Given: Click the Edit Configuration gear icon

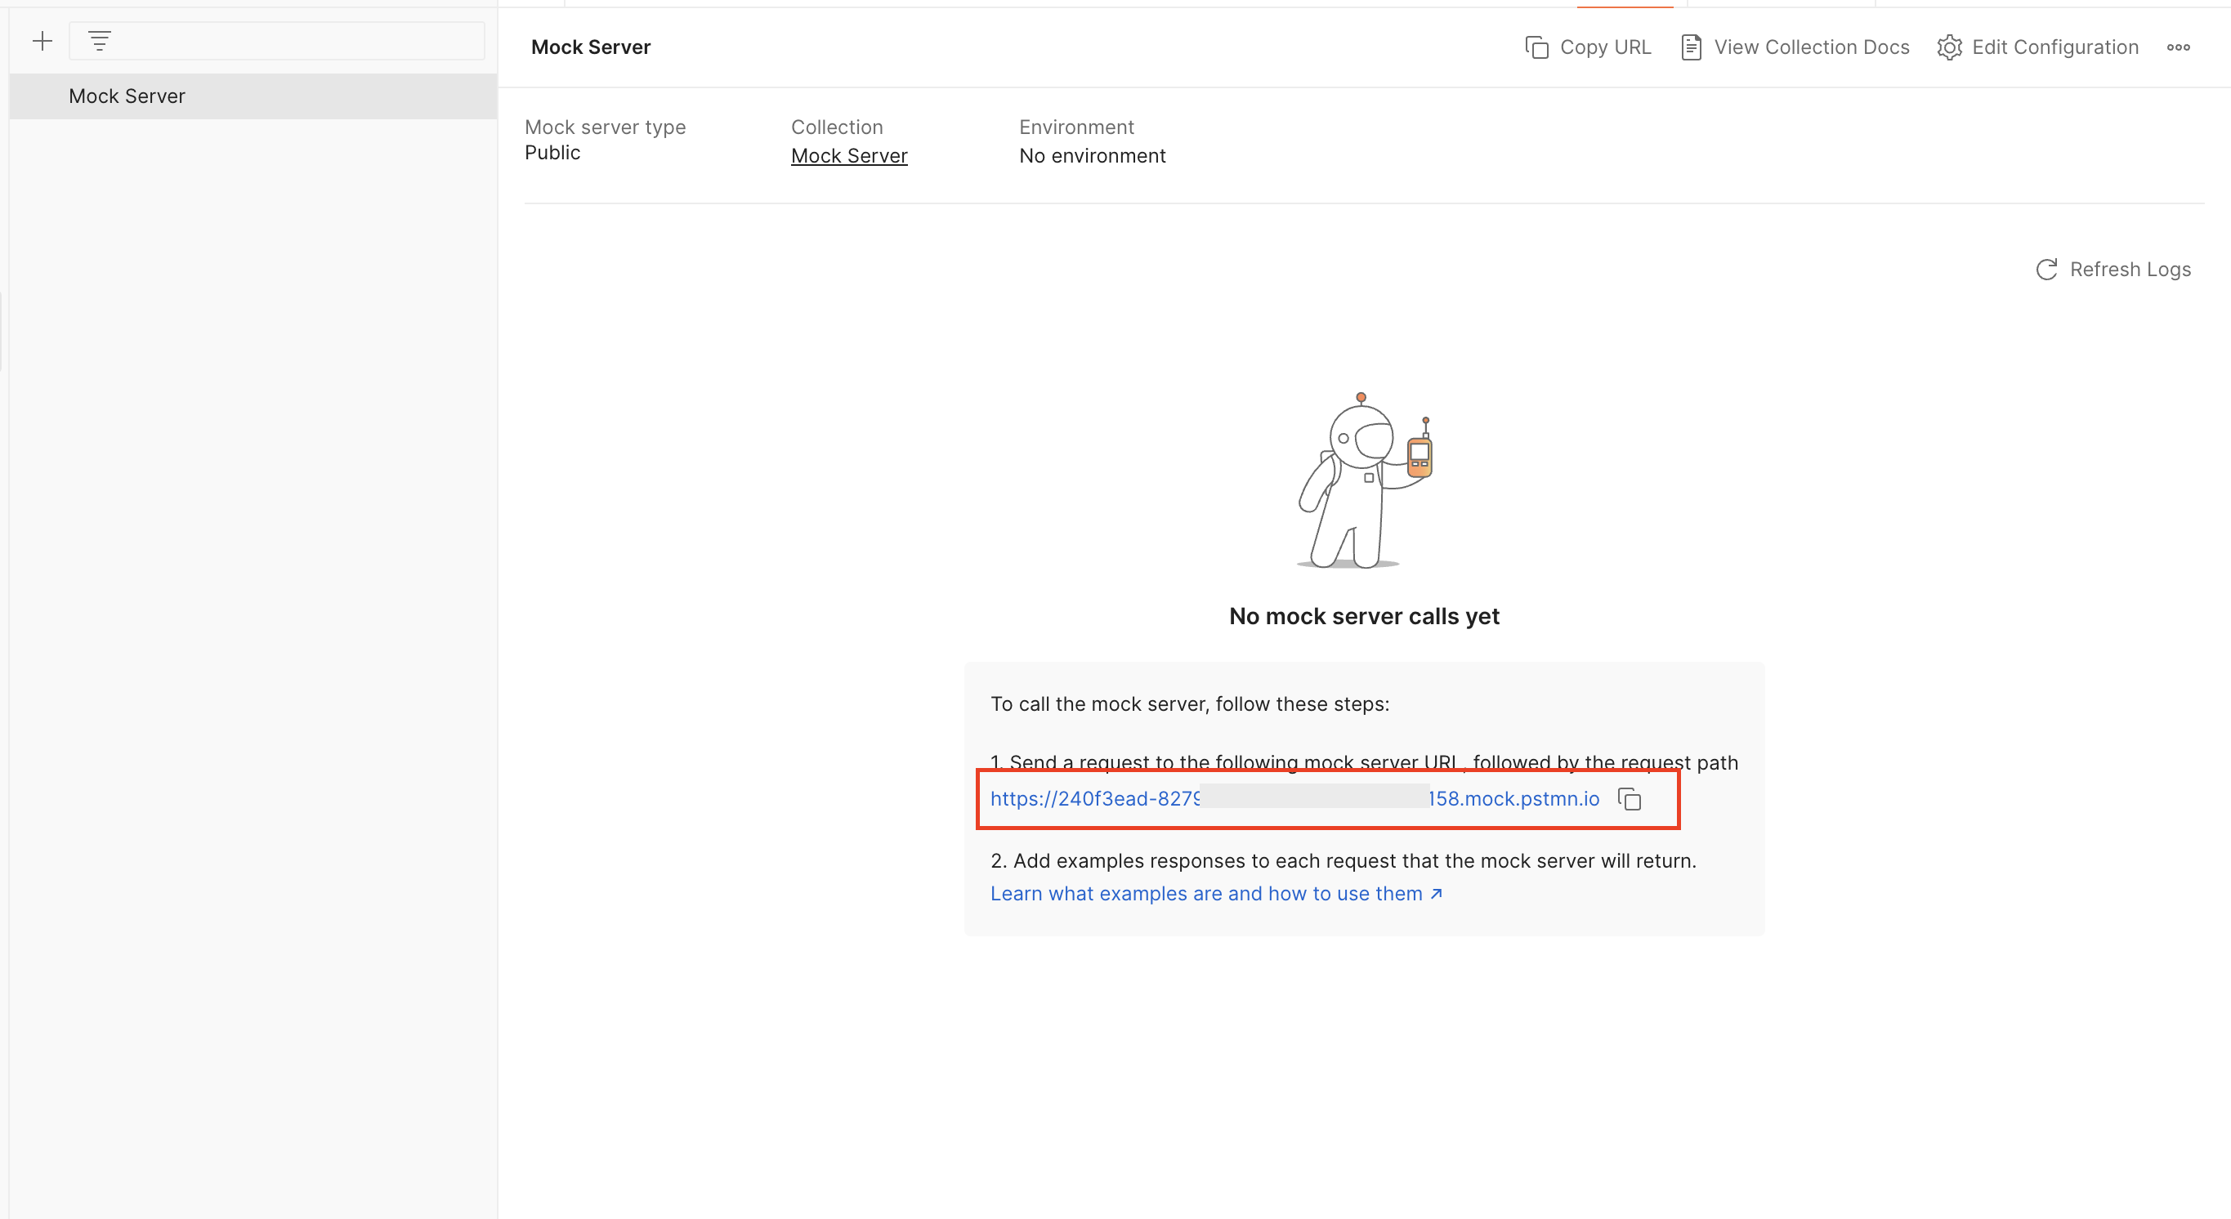Looking at the screenshot, I should [x=1949, y=47].
